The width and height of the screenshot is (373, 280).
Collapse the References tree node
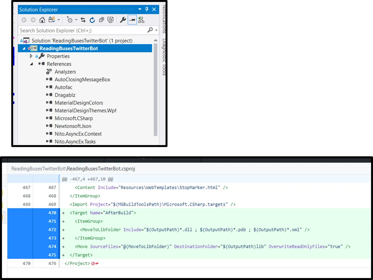tap(31, 64)
